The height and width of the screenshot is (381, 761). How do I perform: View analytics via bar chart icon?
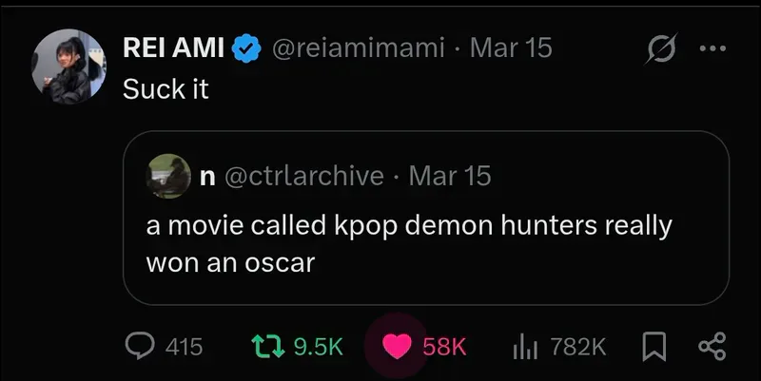pyautogui.click(x=526, y=348)
